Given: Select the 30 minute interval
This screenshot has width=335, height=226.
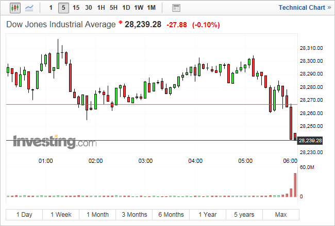Looking at the screenshot, I should pos(89,8).
